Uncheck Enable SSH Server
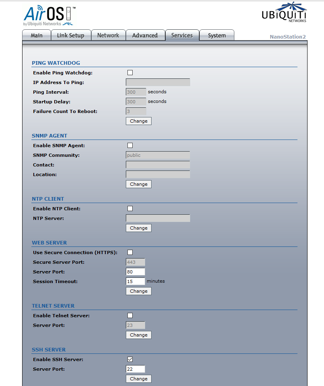 pyautogui.click(x=130, y=359)
